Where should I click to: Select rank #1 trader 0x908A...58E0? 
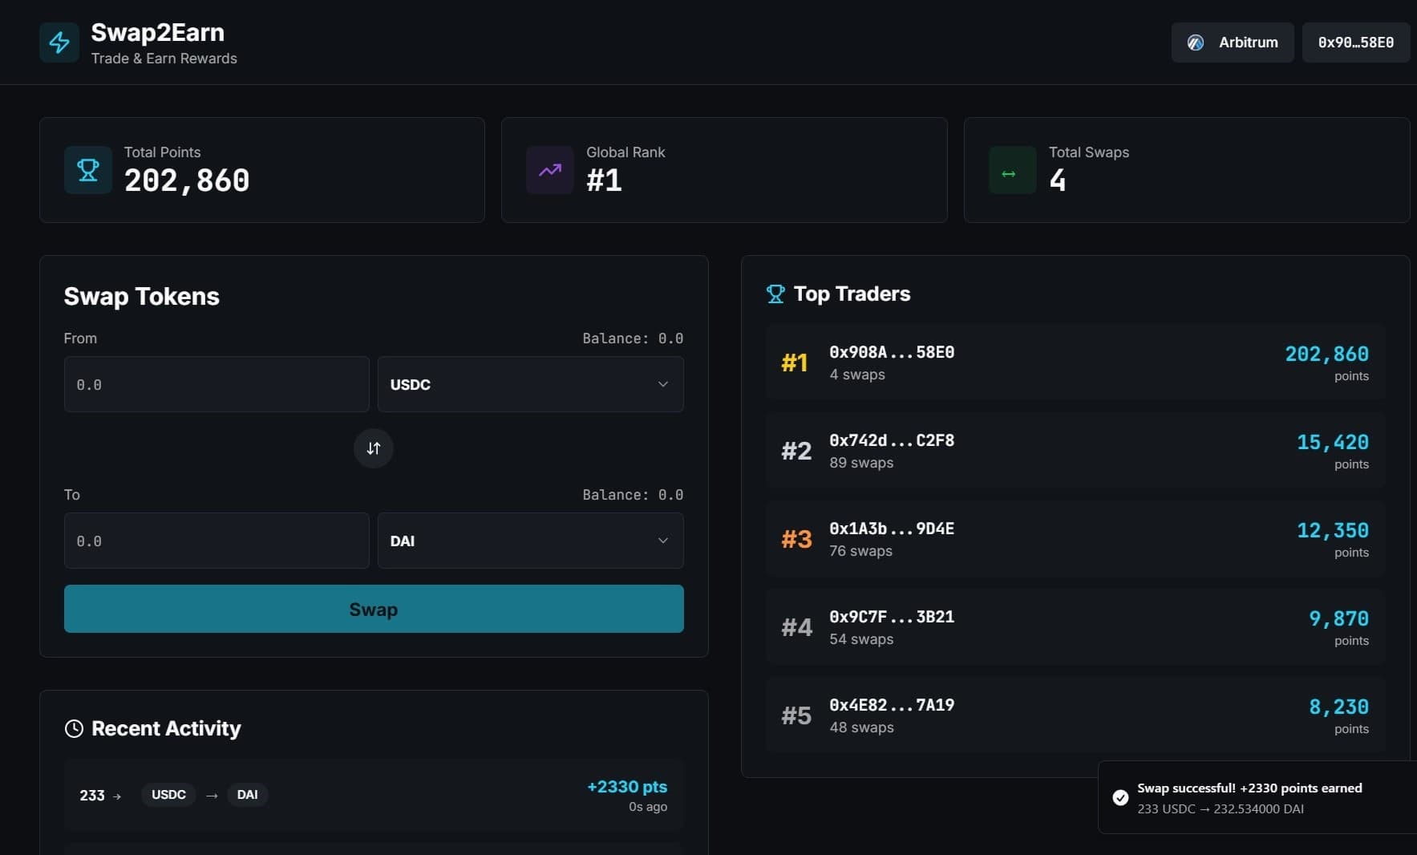point(1075,363)
